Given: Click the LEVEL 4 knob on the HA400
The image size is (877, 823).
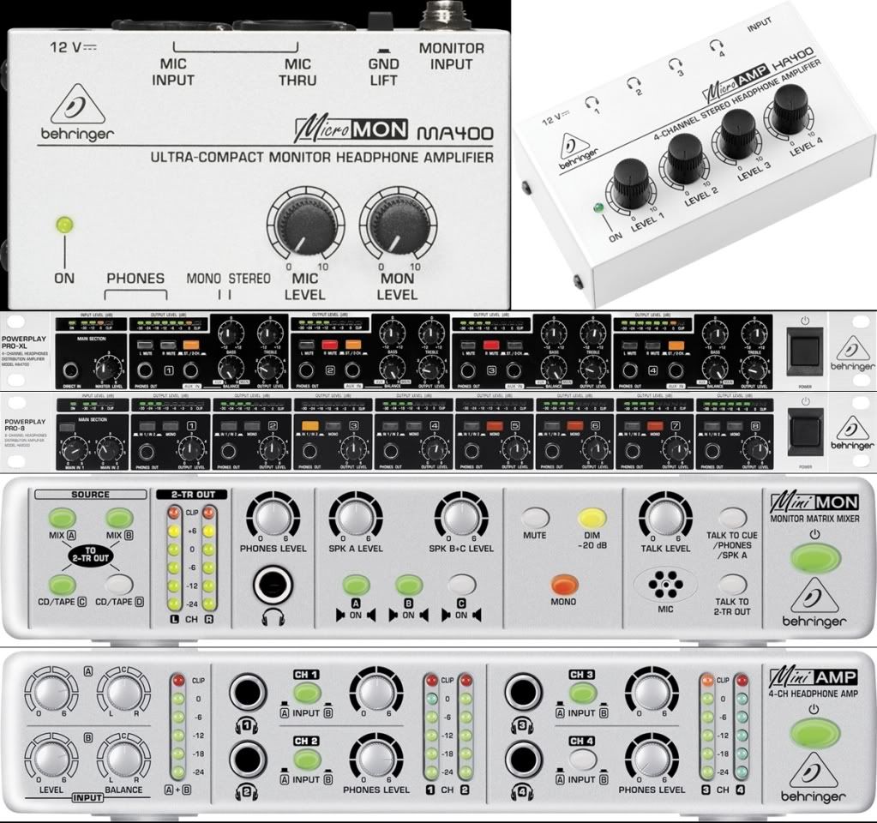Looking at the screenshot, I should click(791, 109).
